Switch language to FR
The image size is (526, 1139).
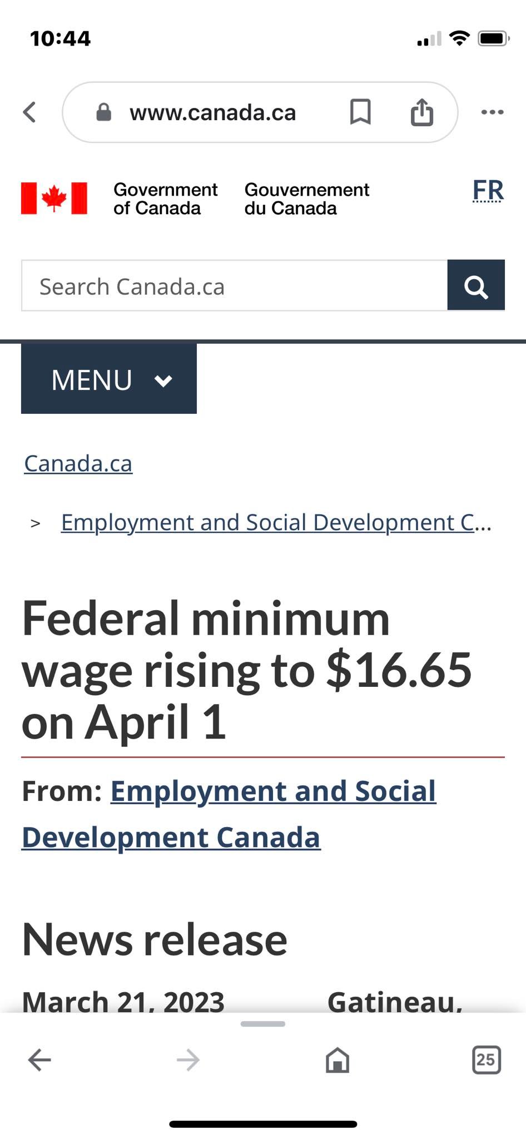point(488,191)
